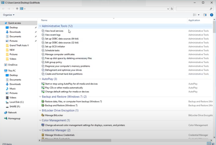Click the Help question mark icon
The image size is (216, 145).
coord(211,15)
